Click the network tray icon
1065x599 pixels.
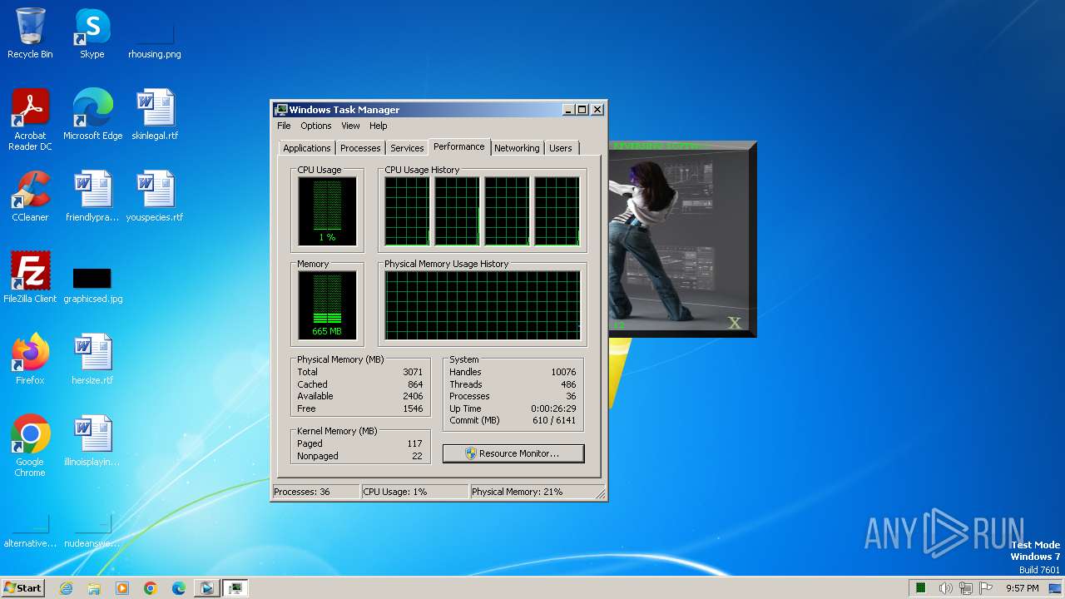coord(966,588)
